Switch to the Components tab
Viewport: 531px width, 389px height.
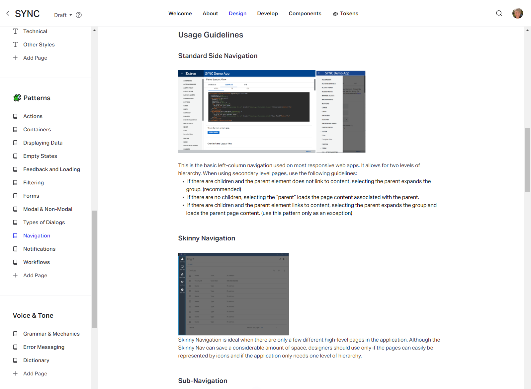click(305, 14)
